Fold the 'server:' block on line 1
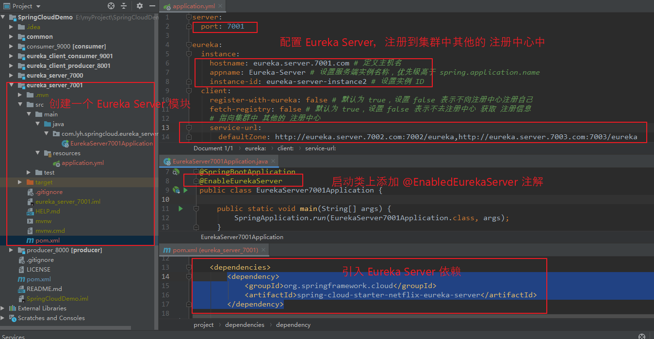This screenshot has height=339, width=654. (x=189, y=17)
